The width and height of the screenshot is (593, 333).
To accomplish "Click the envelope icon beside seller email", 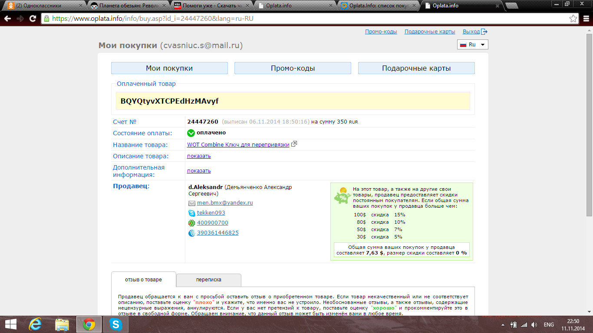I will coord(192,203).
